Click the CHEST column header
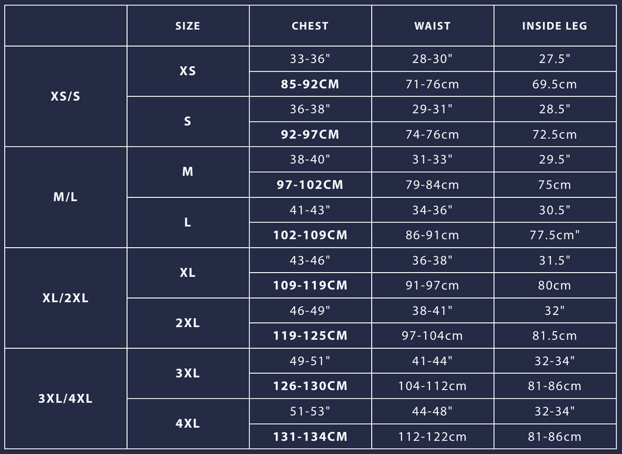 [x=310, y=25]
